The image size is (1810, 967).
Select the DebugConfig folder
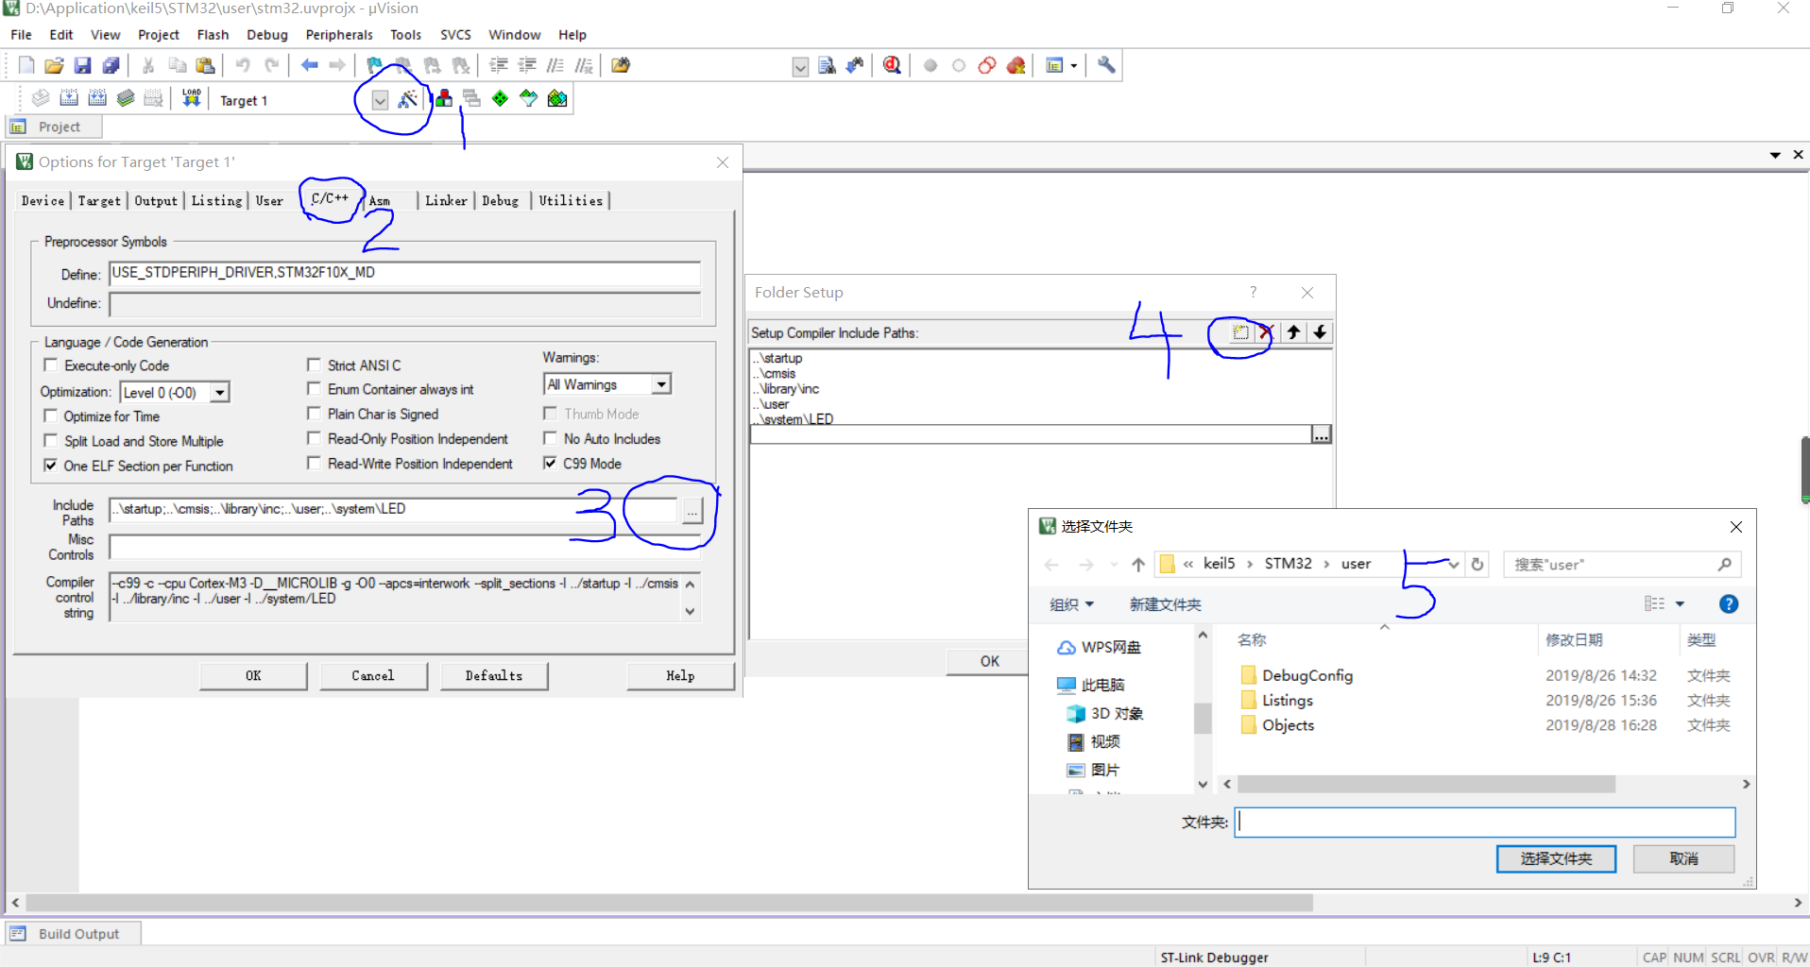click(x=1307, y=675)
